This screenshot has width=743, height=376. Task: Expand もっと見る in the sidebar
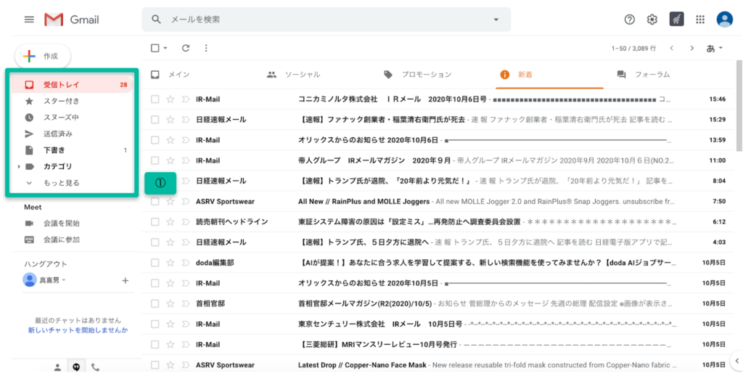pyautogui.click(x=61, y=183)
